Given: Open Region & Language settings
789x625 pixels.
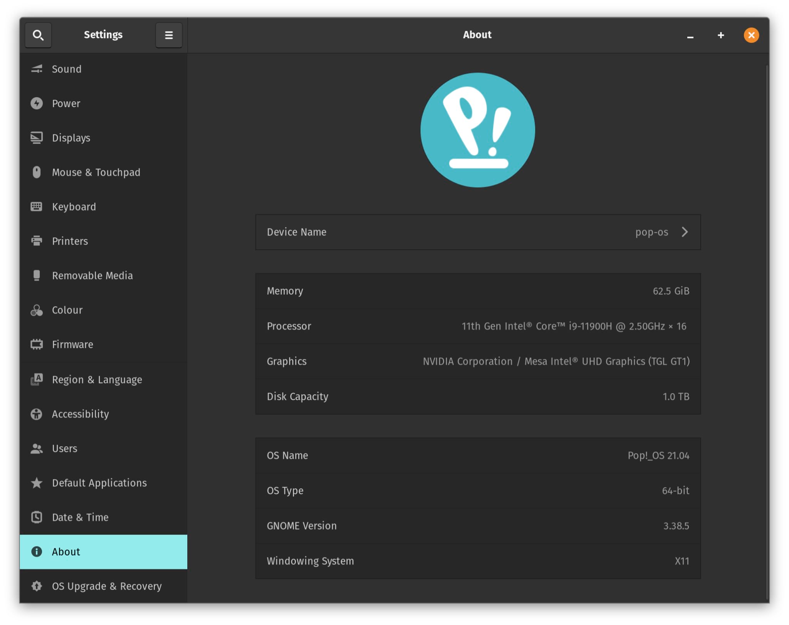Looking at the screenshot, I should 103,379.
